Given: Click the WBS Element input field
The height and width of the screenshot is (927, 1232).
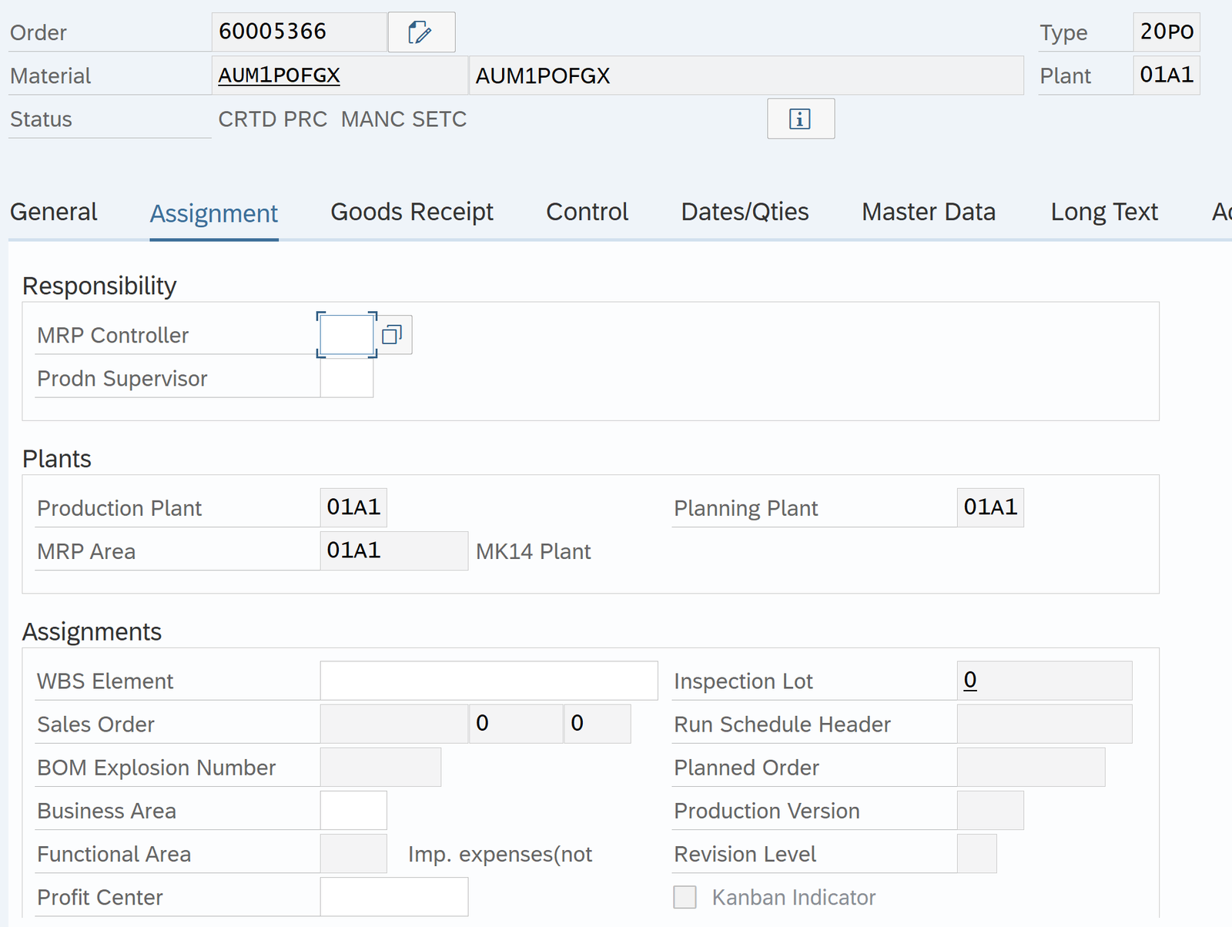Looking at the screenshot, I should tap(488, 681).
